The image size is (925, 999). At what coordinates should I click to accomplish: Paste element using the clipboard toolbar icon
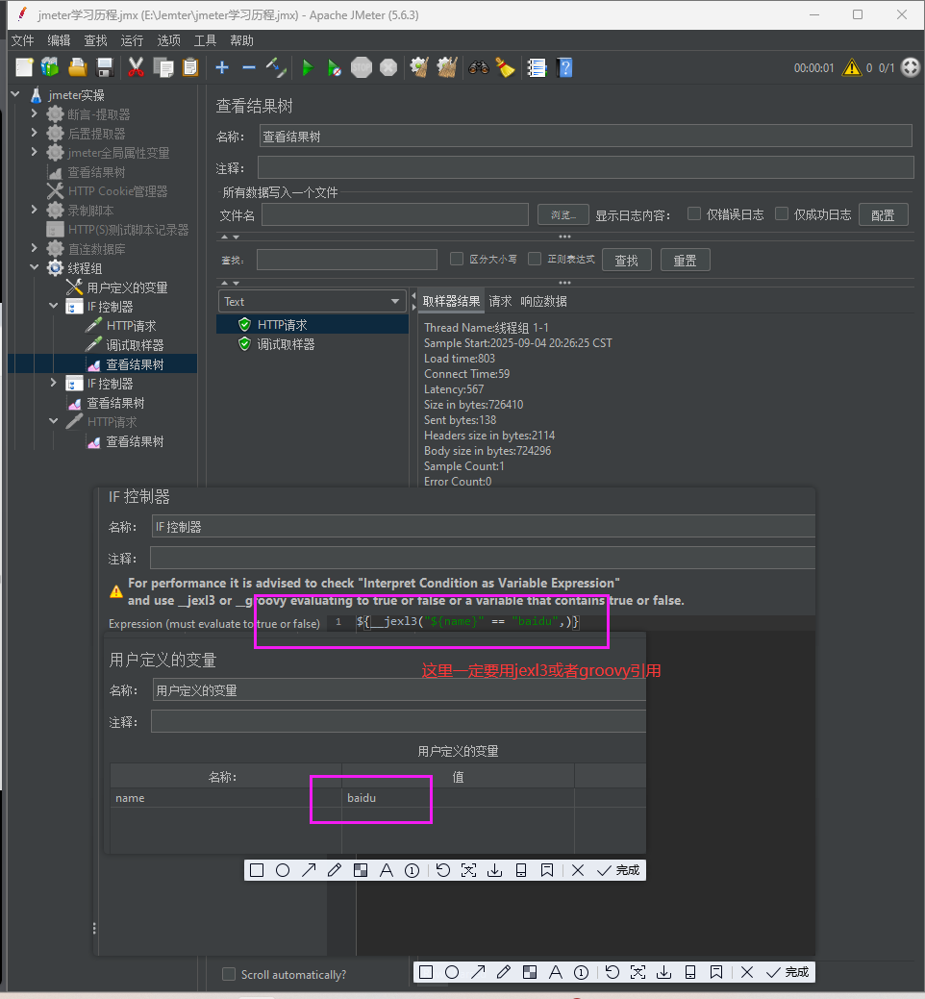(x=190, y=67)
